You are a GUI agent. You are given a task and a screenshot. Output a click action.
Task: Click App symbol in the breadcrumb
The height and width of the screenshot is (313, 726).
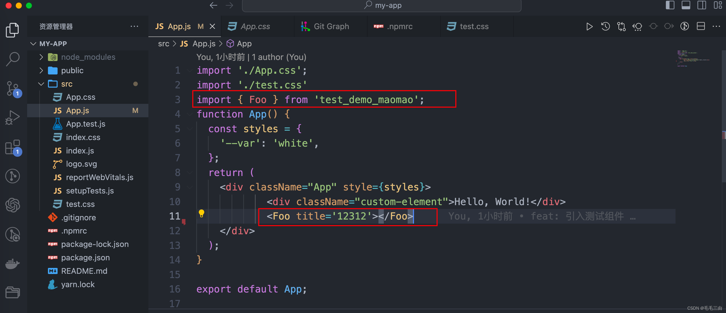pos(244,44)
